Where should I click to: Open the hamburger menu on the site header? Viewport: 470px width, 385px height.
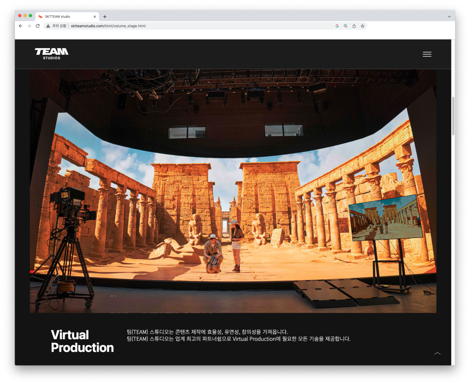[x=427, y=54]
